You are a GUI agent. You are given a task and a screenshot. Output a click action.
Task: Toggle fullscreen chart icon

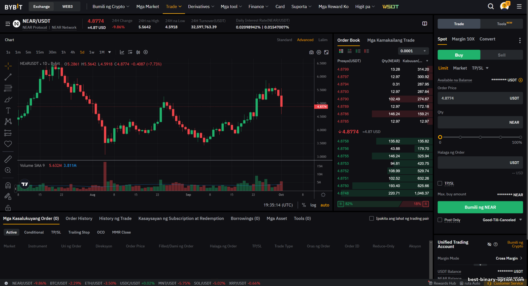[x=326, y=52]
